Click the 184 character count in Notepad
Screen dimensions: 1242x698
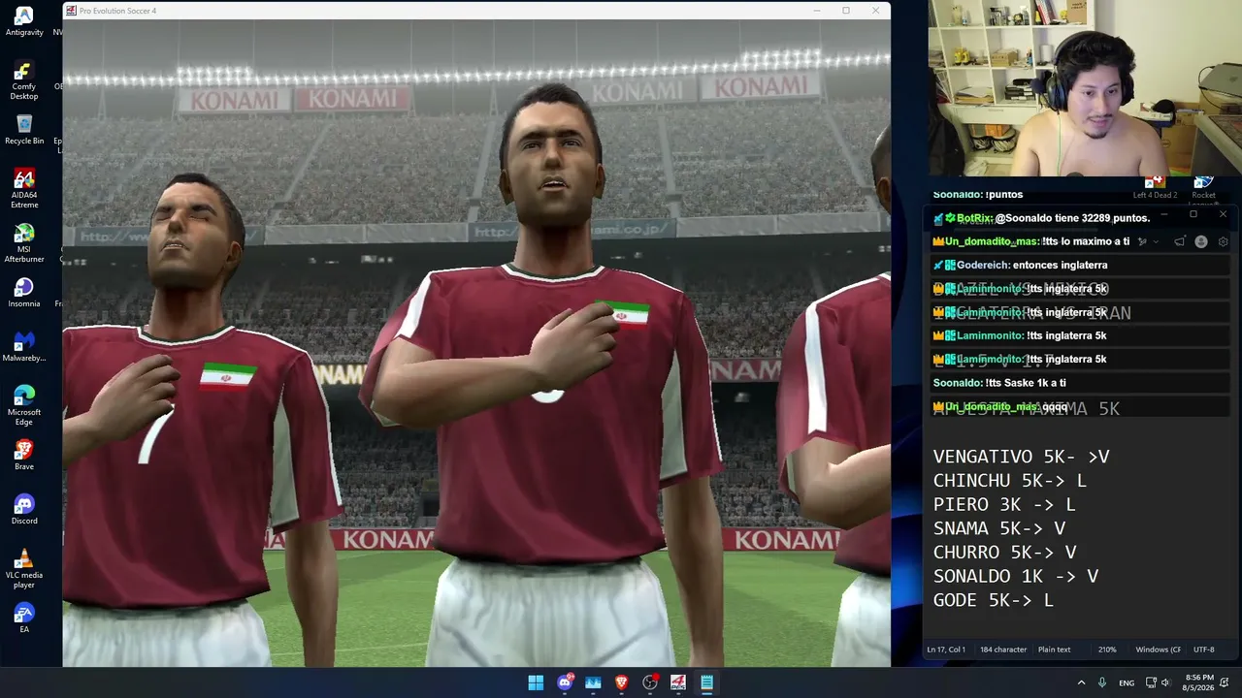click(x=1003, y=650)
